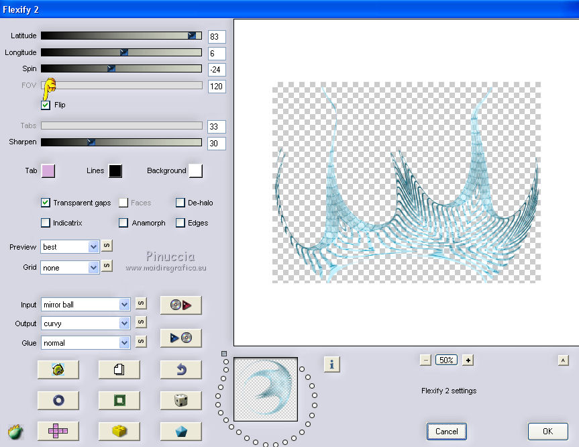This screenshot has height=447, width=579.
Task: Click the Longitude slider handle
Action: pos(124,52)
